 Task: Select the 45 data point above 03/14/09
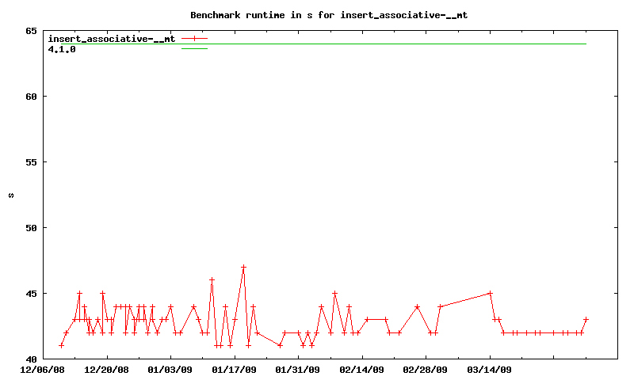(491, 293)
